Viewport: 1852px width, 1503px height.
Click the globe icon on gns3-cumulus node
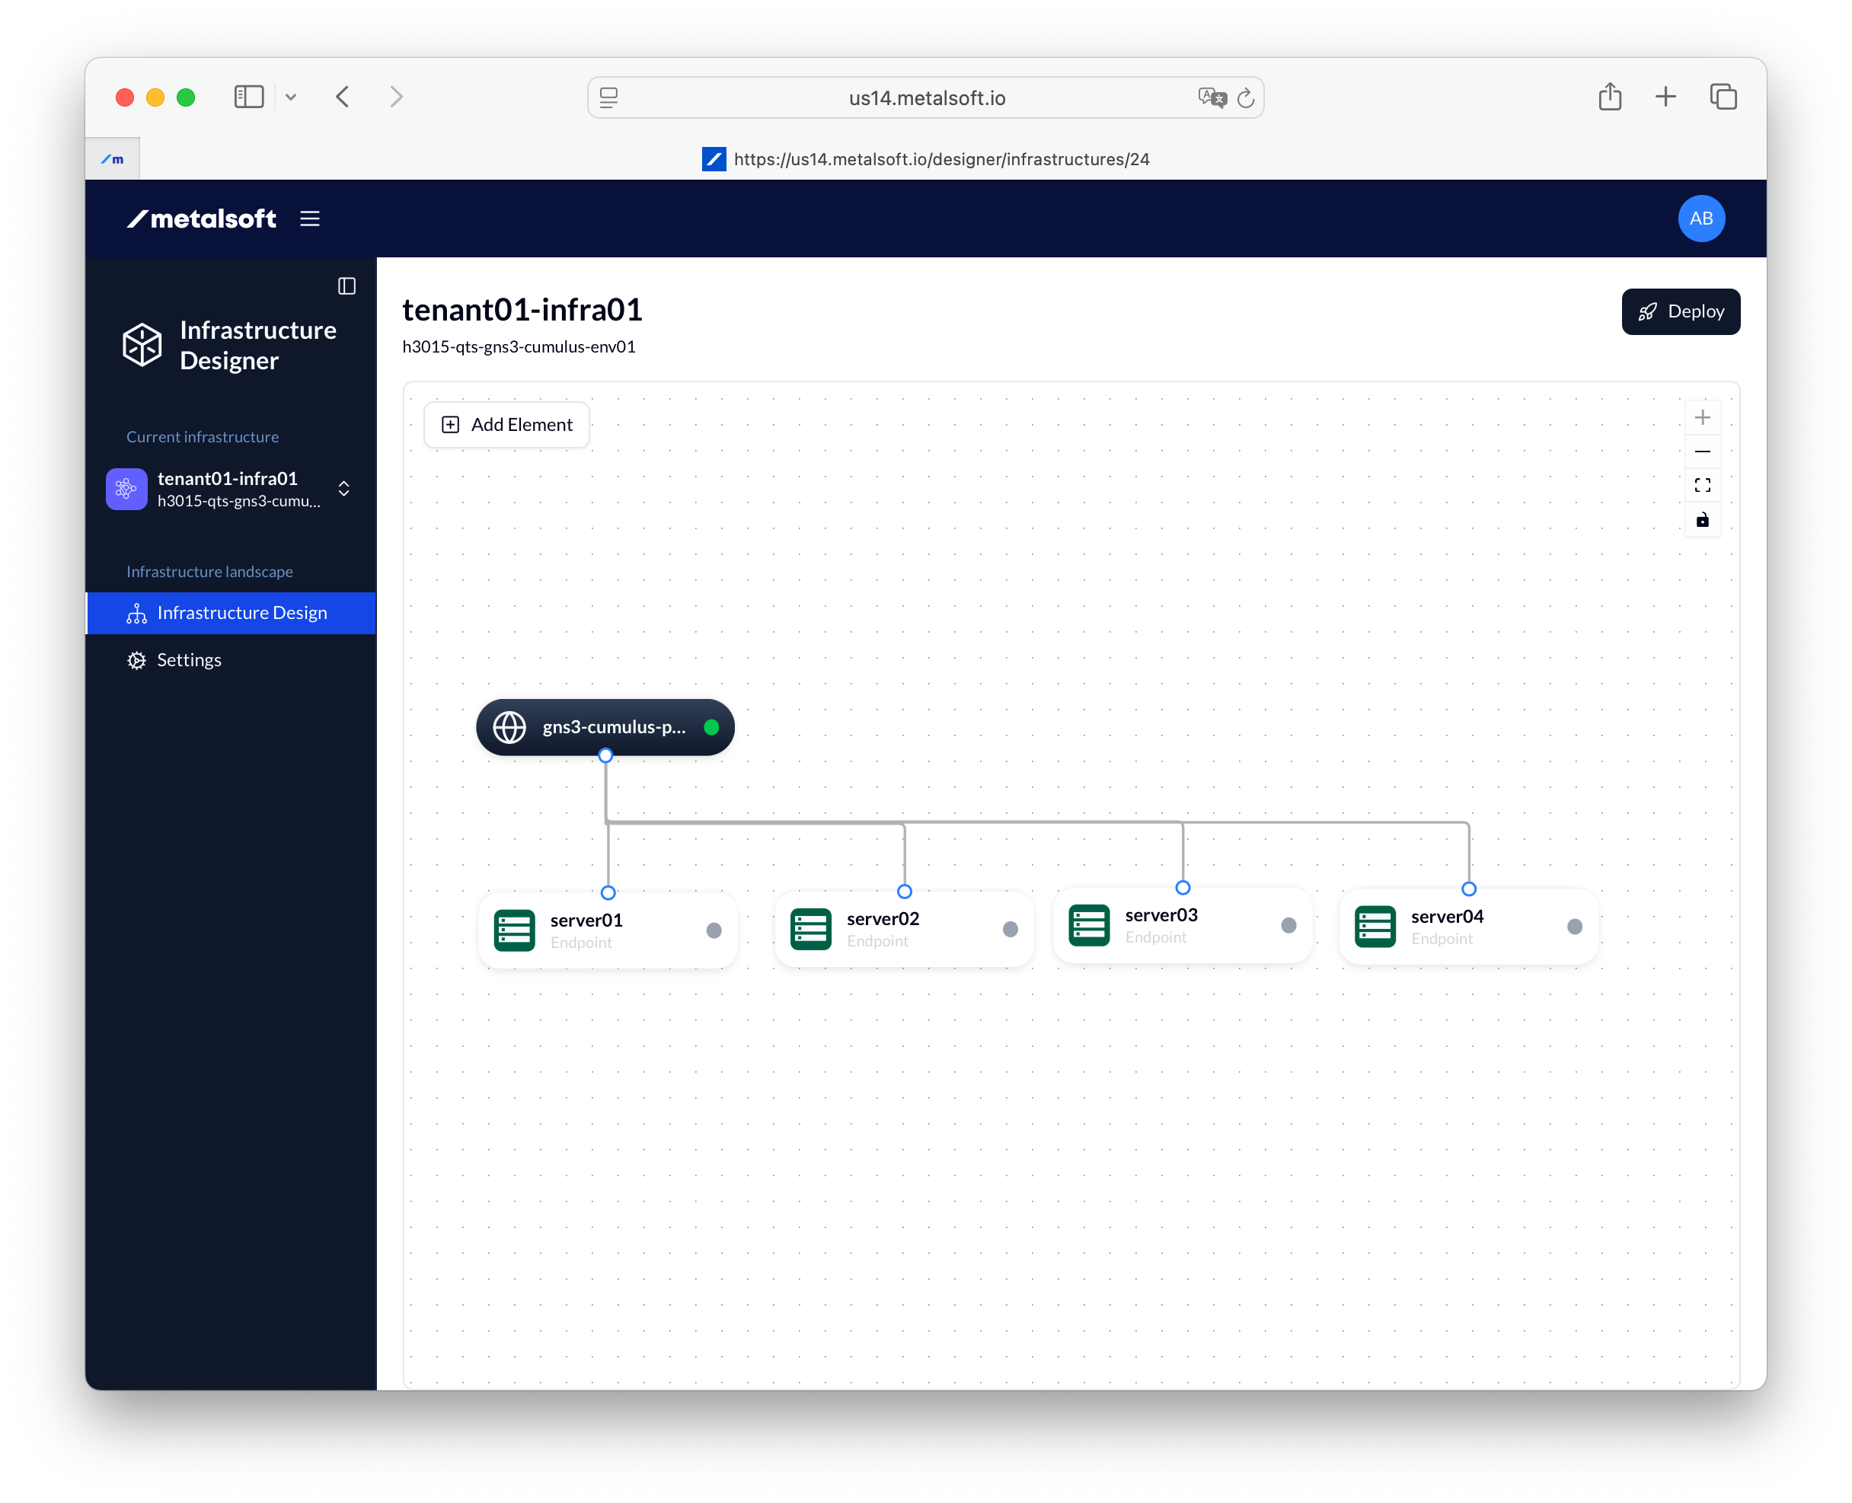pos(509,727)
